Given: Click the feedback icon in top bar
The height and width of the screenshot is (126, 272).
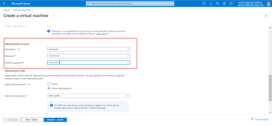Looking at the screenshot, I should click(231, 3).
